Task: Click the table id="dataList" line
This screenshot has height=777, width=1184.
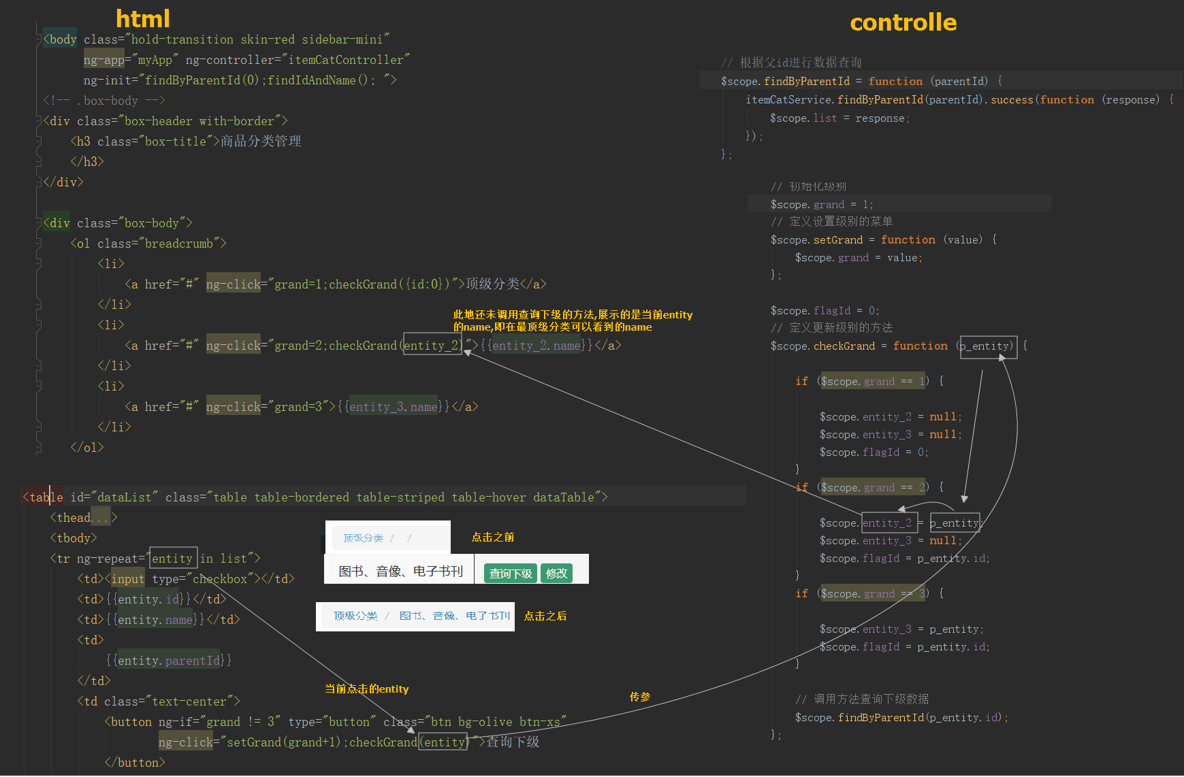Action: pos(315,497)
